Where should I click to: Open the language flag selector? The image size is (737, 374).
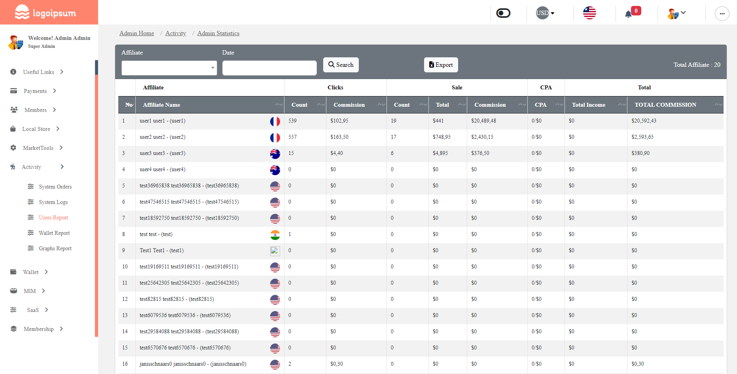pos(589,13)
